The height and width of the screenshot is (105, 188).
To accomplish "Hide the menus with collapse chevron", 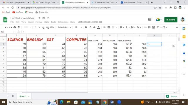I will point(177,27).
